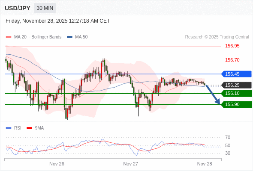The height and width of the screenshot is (171, 253).
Task: Click the 156.70 resistance price label
Action: click(x=232, y=60)
